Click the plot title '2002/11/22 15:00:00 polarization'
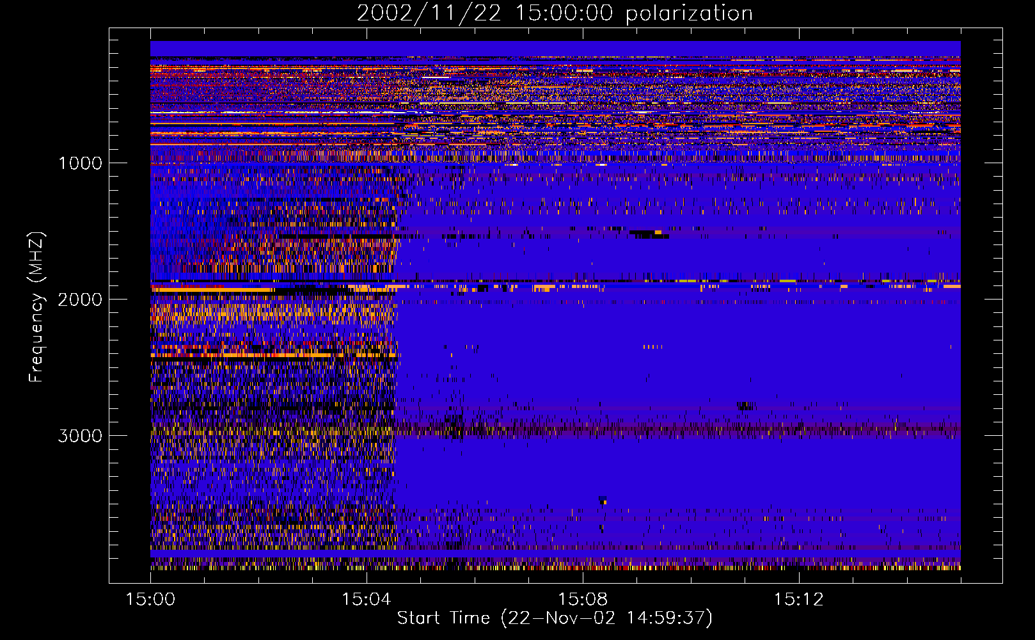 (555, 13)
